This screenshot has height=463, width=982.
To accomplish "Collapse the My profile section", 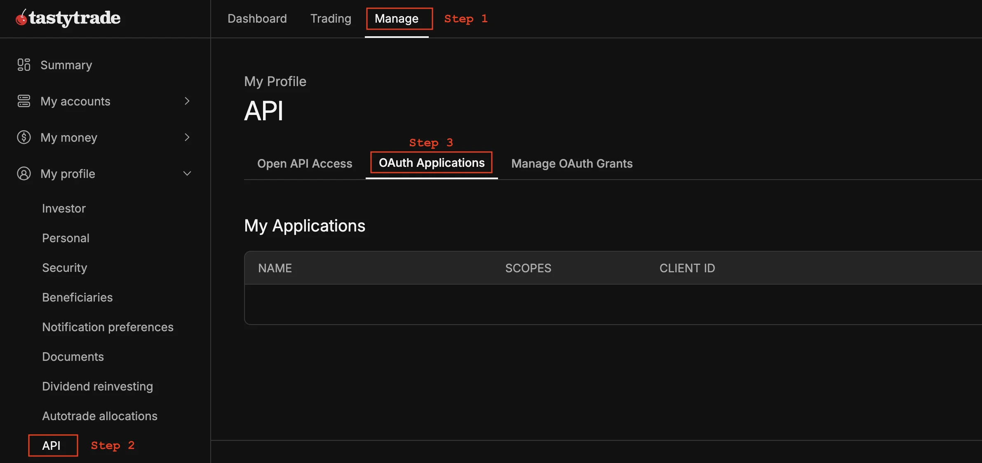I will click(x=188, y=173).
